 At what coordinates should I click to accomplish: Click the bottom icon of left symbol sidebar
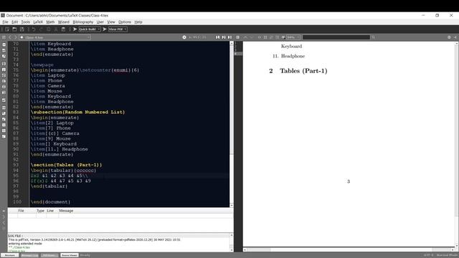4,136
